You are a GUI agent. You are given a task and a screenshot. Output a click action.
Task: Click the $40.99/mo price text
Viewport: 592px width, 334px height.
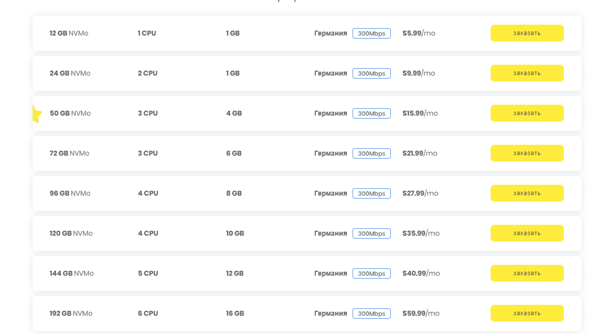[x=421, y=273]
